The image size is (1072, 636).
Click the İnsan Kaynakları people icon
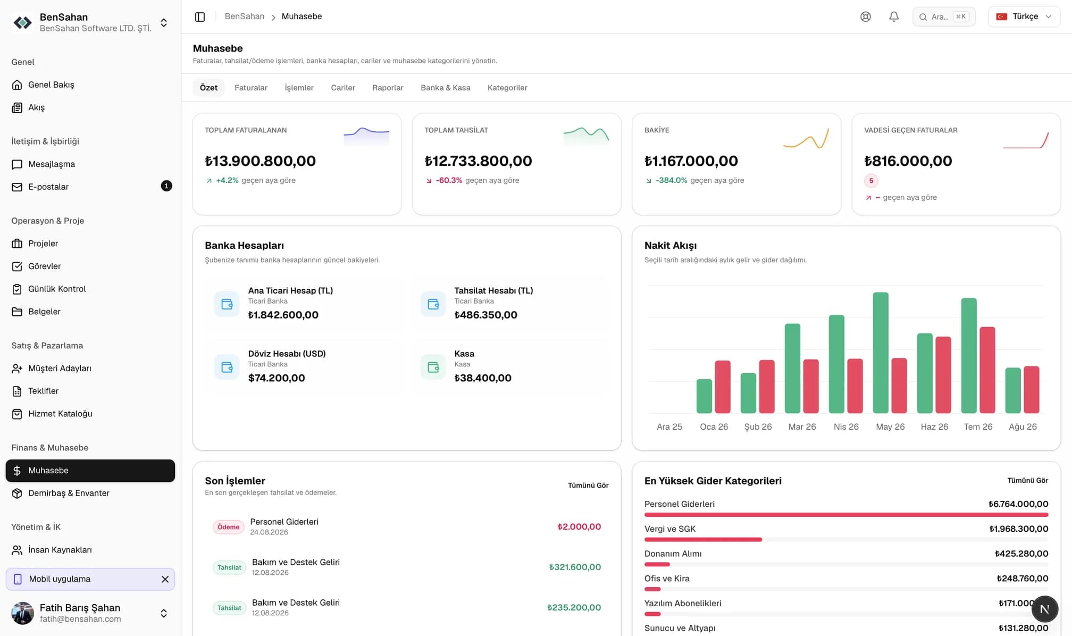17,550
